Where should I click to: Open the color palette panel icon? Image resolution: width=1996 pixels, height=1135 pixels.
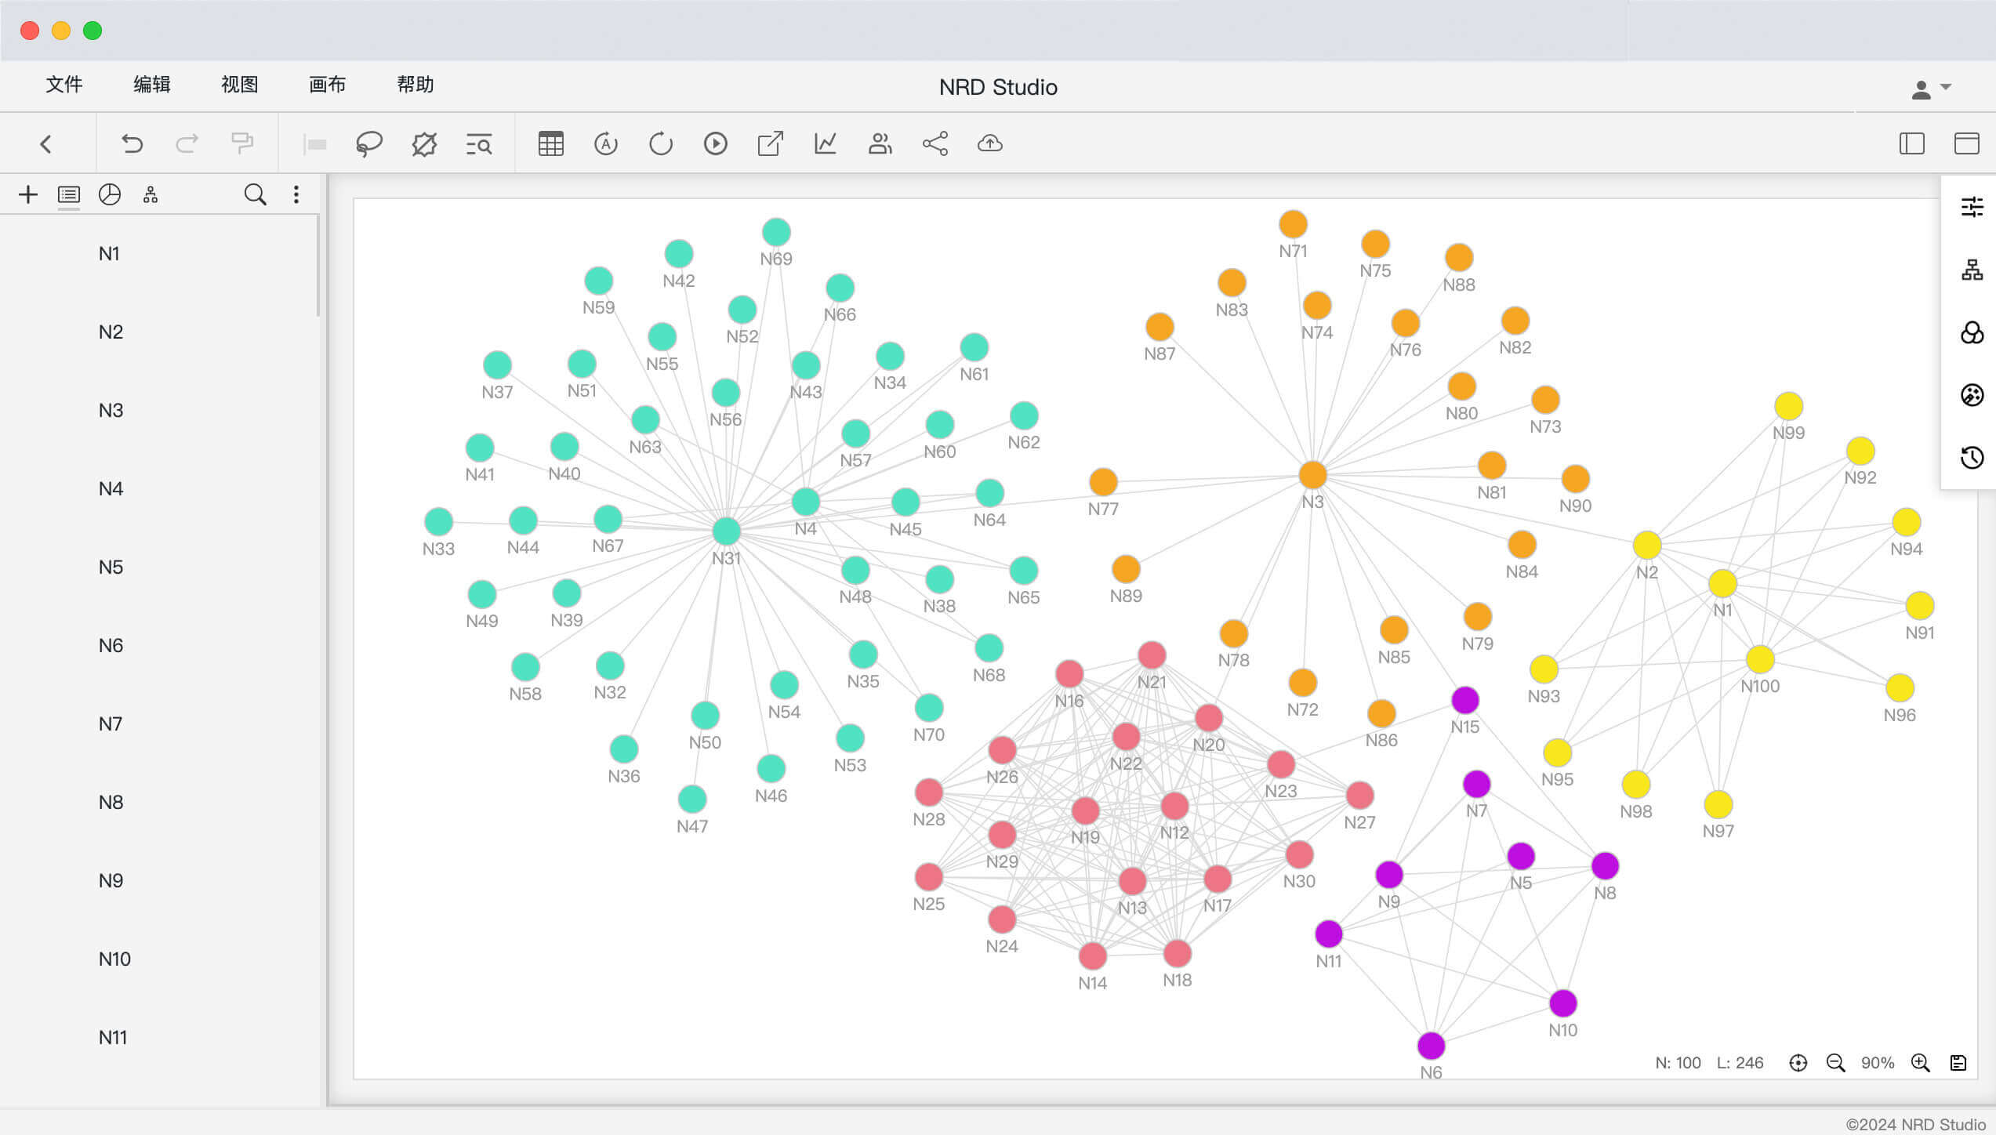1972,395
